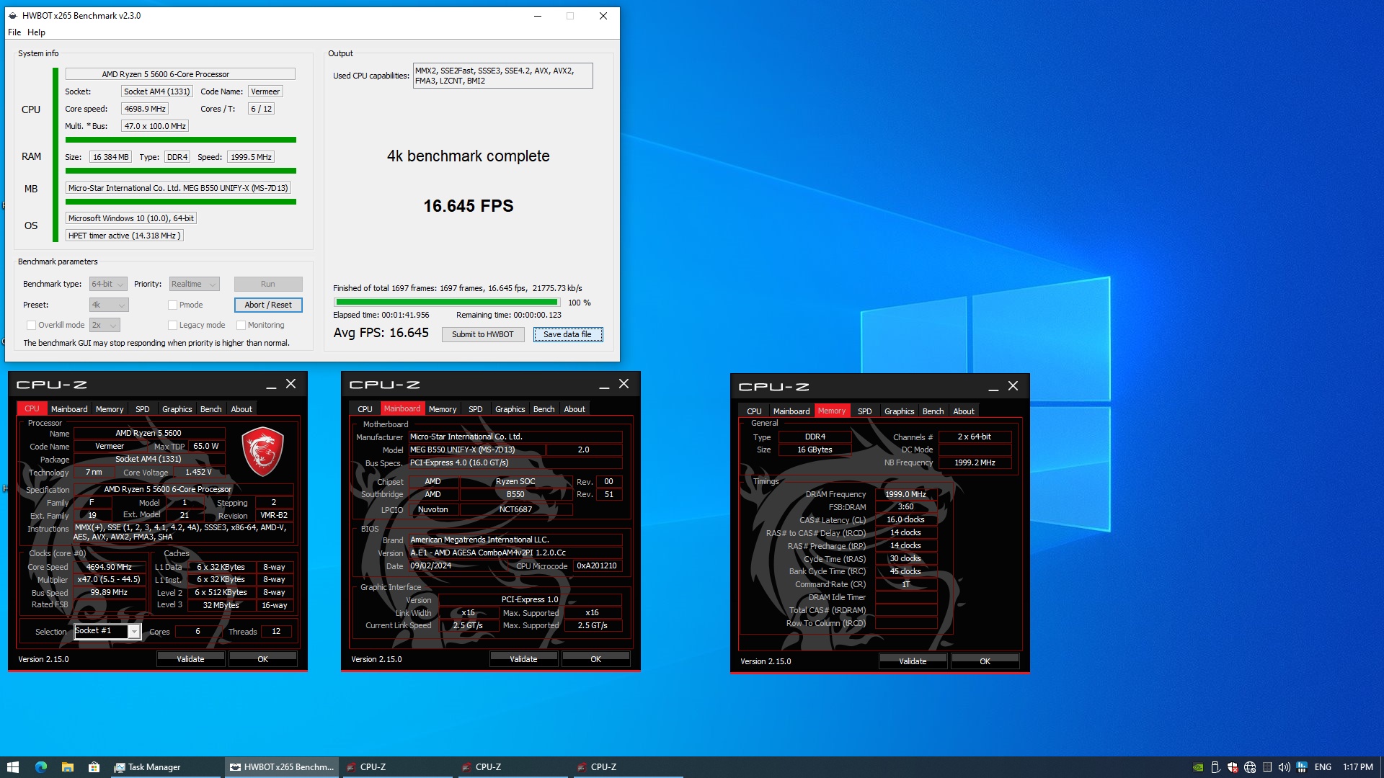Screen dimensions: 1384x778
Task: Click the network globe tray icon
Action: 1250,767
